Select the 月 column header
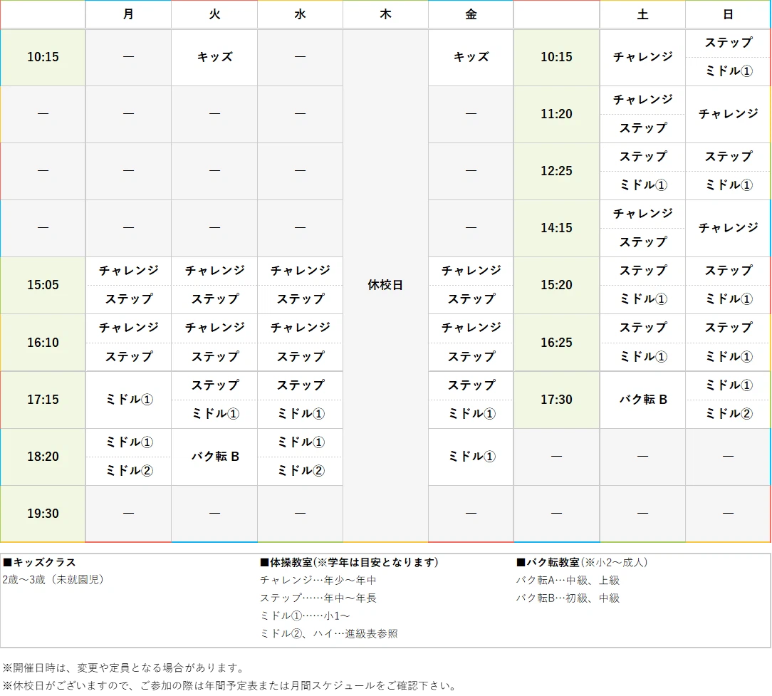This screenshot has height=696, width=772. [128, 14]
